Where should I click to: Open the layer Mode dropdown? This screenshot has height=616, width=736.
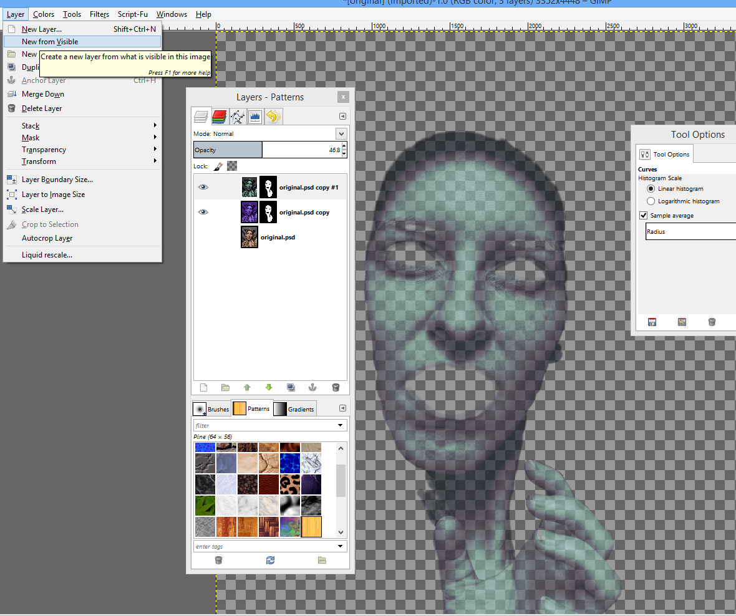click(341, 133)
